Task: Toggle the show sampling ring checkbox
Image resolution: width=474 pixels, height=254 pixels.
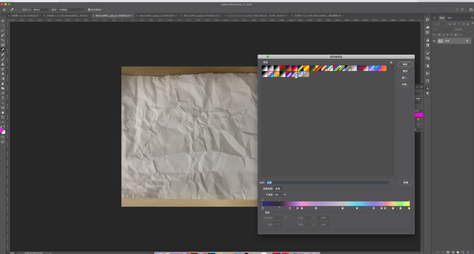Action: coord(90,10)
